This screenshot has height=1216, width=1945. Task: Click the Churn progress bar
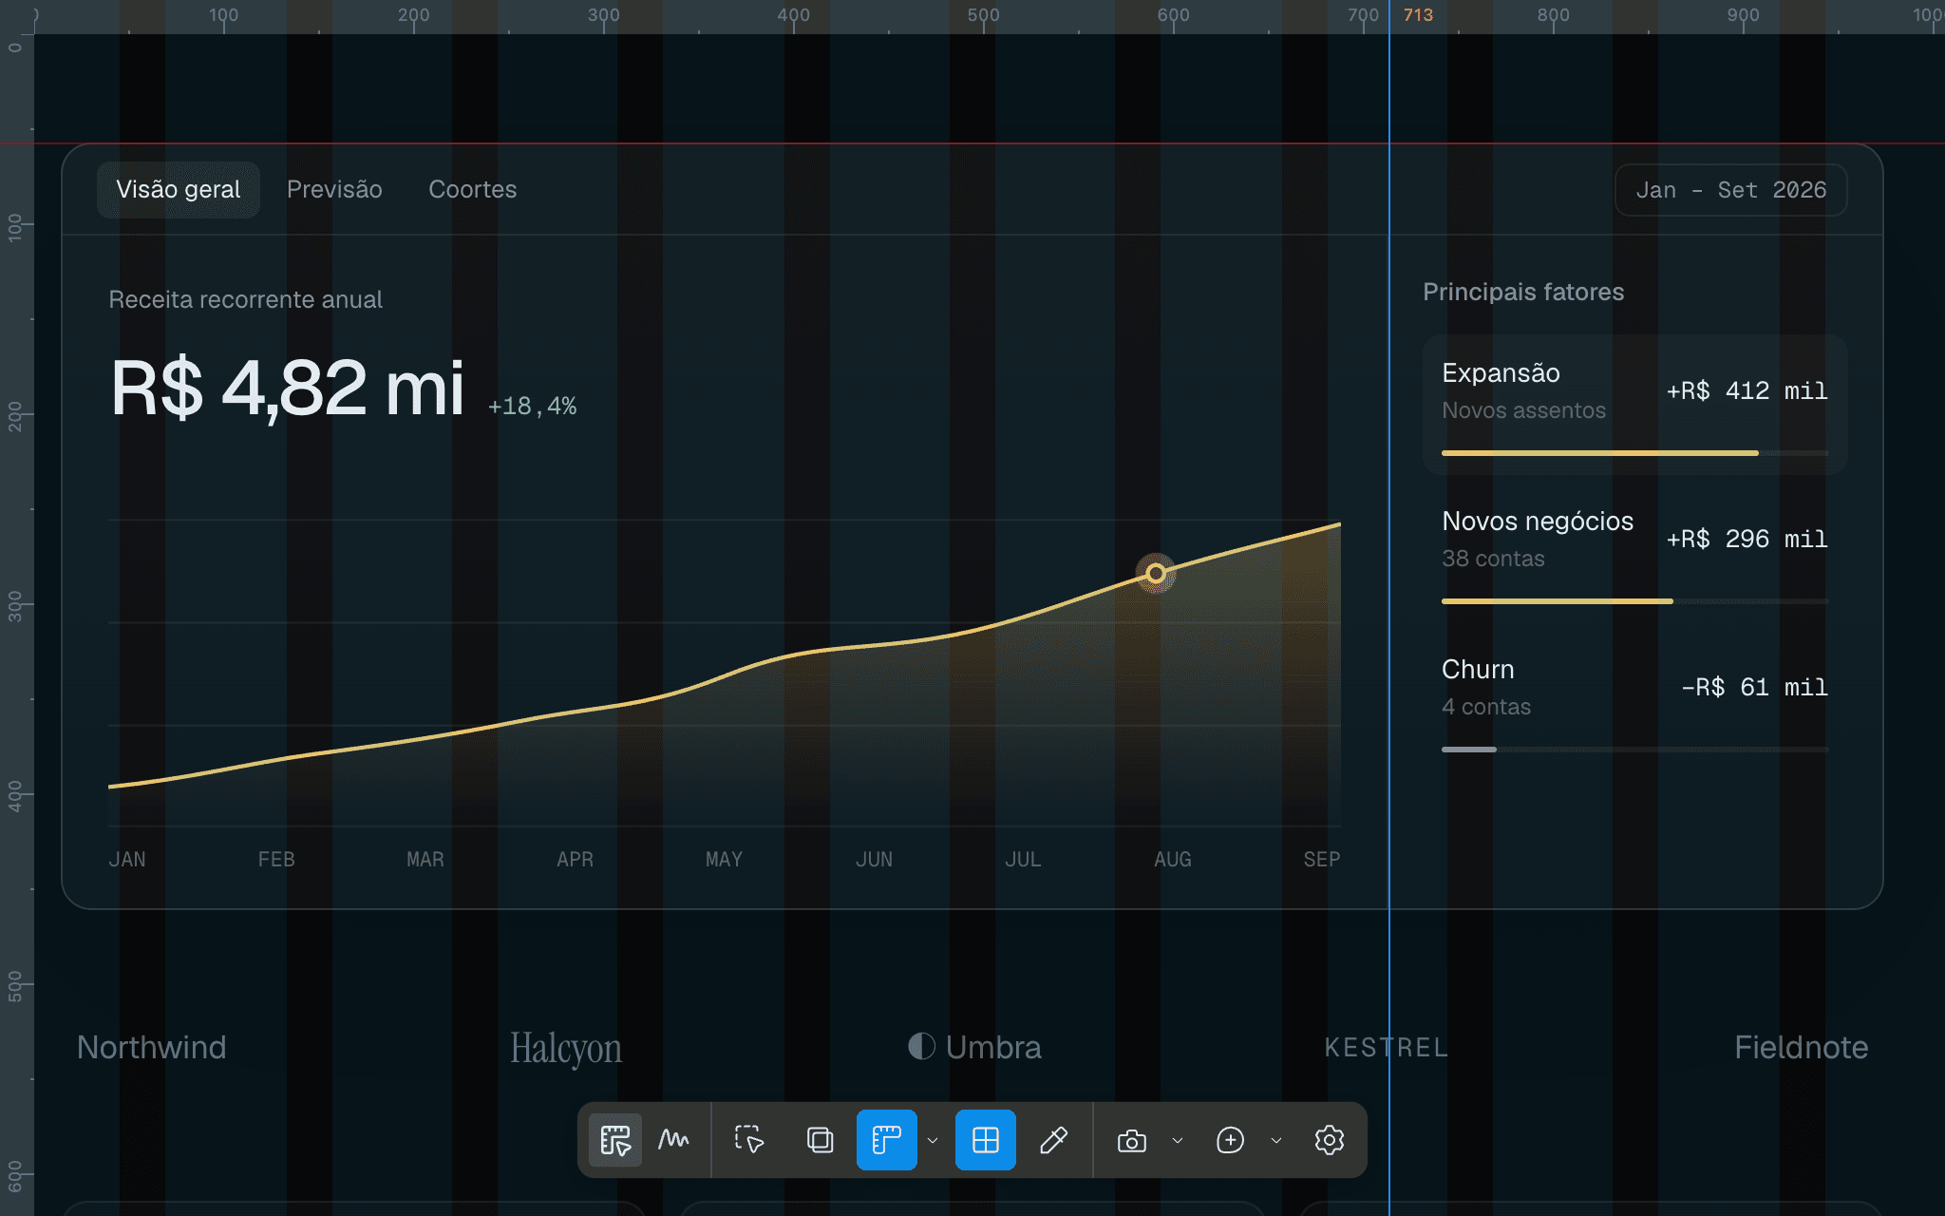click(1634, 750)
